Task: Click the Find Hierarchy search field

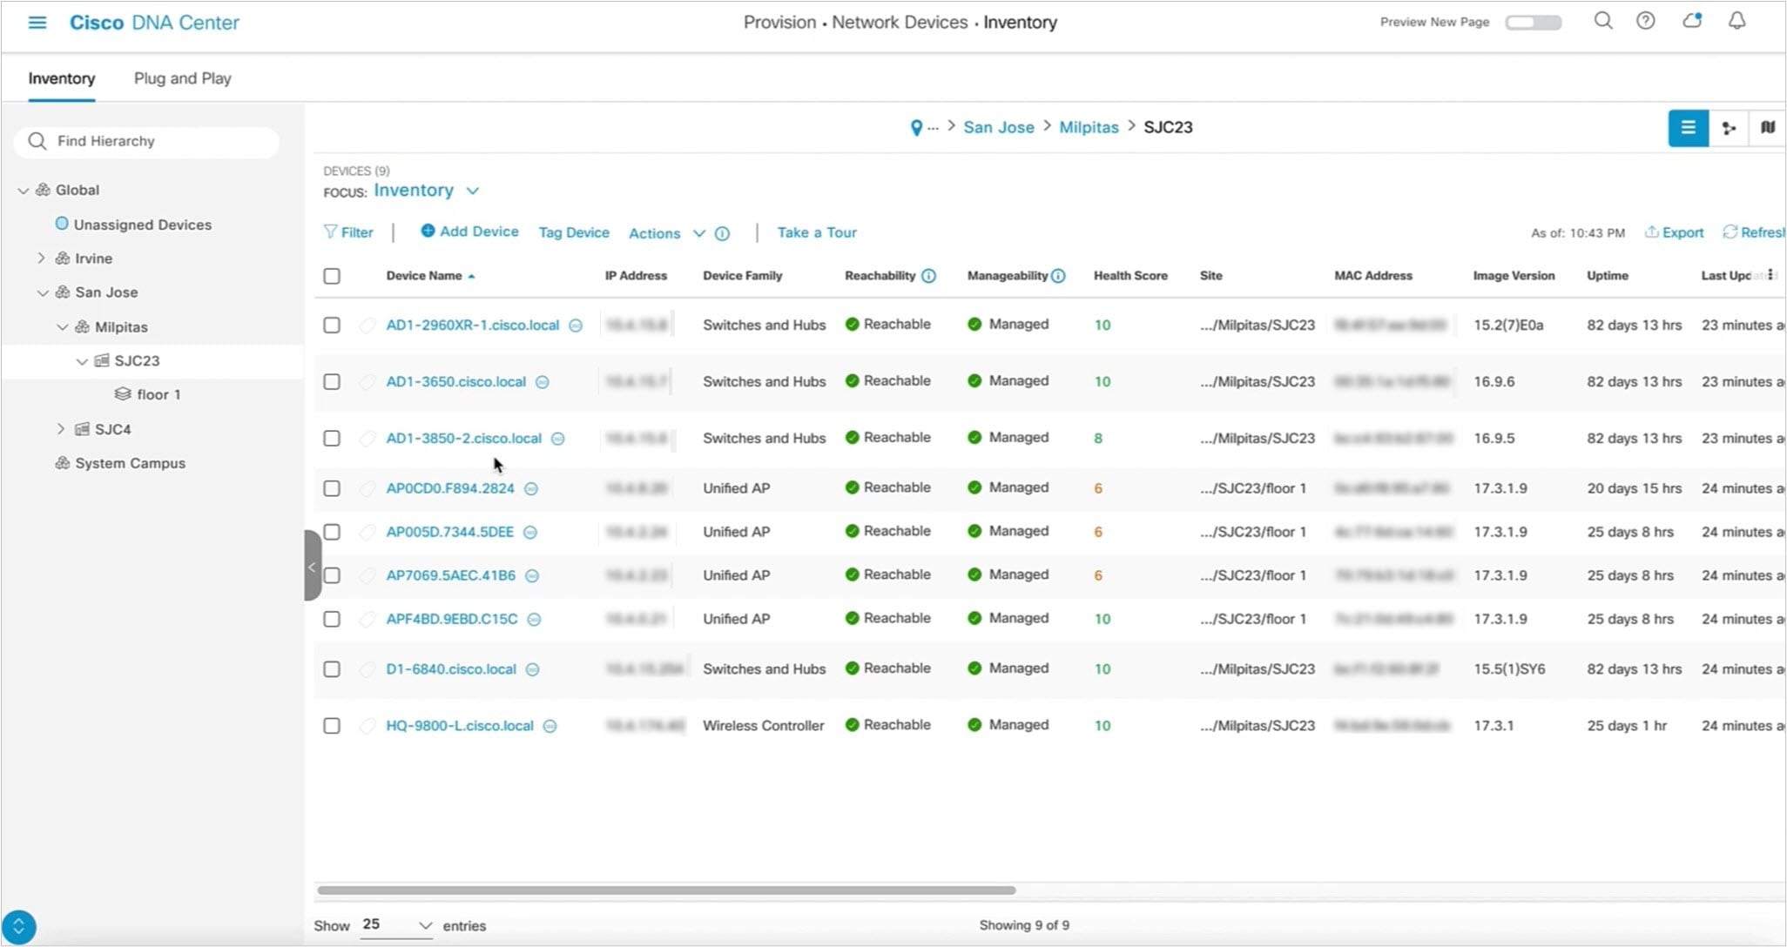Action: pyautogui.click(x=146, y=142)
